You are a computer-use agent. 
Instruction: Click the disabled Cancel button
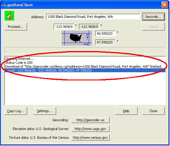point(153,27)
